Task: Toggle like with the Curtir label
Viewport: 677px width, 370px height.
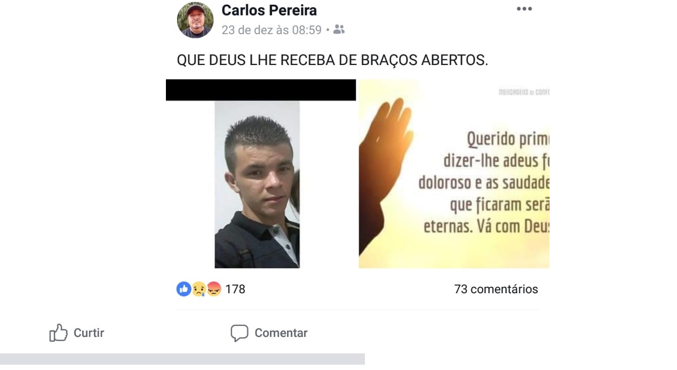Action: [x=89, y=333]
